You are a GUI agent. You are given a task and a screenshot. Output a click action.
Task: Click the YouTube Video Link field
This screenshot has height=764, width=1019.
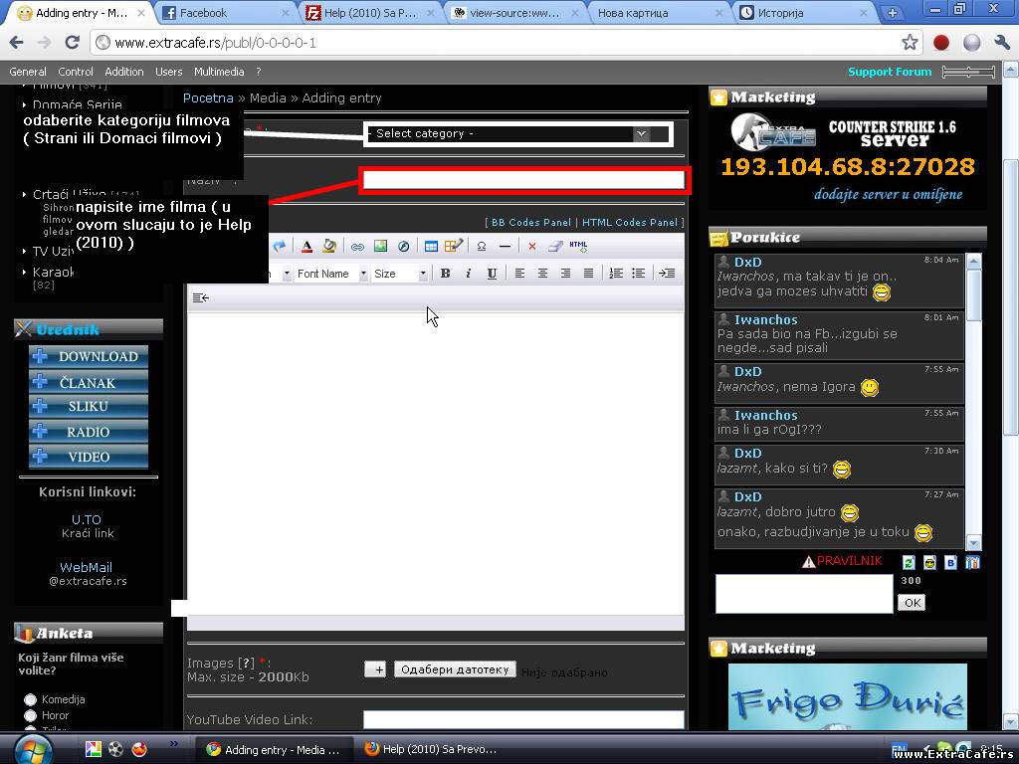(x=523, y=719)
